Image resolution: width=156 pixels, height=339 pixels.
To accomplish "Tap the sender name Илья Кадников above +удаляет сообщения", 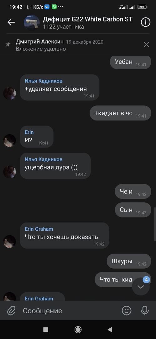I will (x=44, y=81).
